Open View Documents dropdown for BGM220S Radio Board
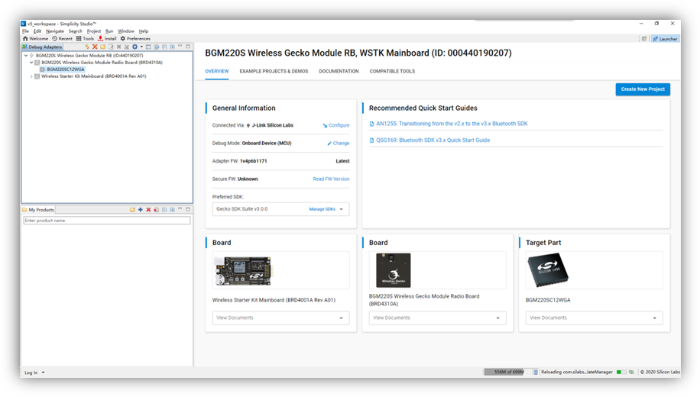Image resolution: width=700 pixels, height=397 pixels. [x=437, y=318]
